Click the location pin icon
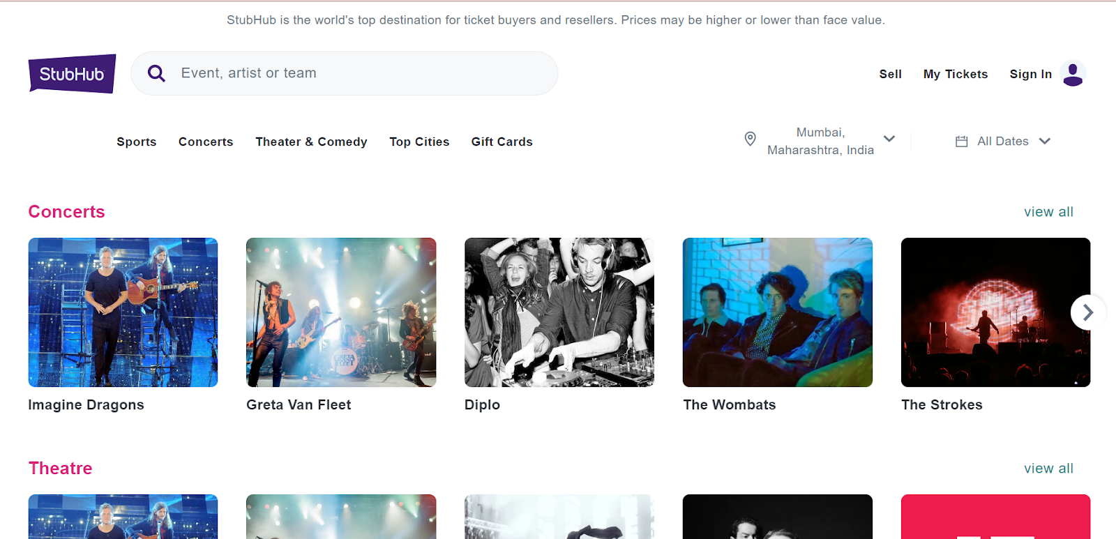The width and height of the screenshot is (1116, 539). coord(750,139)
